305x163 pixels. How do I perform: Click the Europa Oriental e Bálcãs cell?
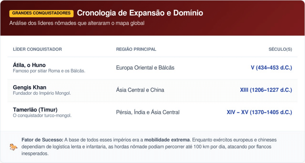point(145,68)
